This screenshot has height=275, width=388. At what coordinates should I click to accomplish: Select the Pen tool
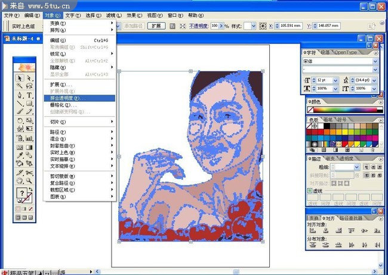click(20, 95)
